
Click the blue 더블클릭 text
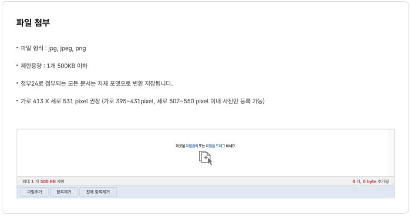192,146
